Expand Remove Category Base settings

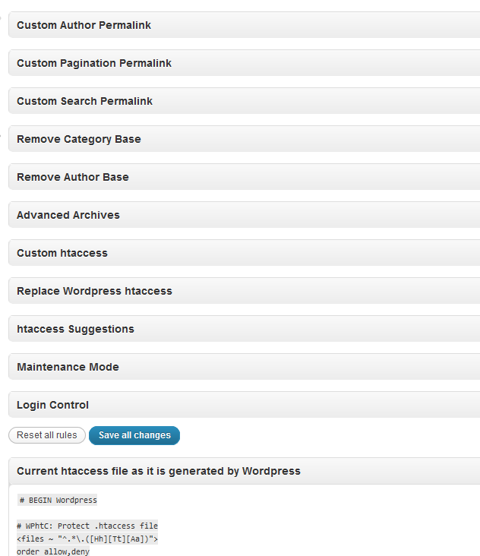click(245, 139)
